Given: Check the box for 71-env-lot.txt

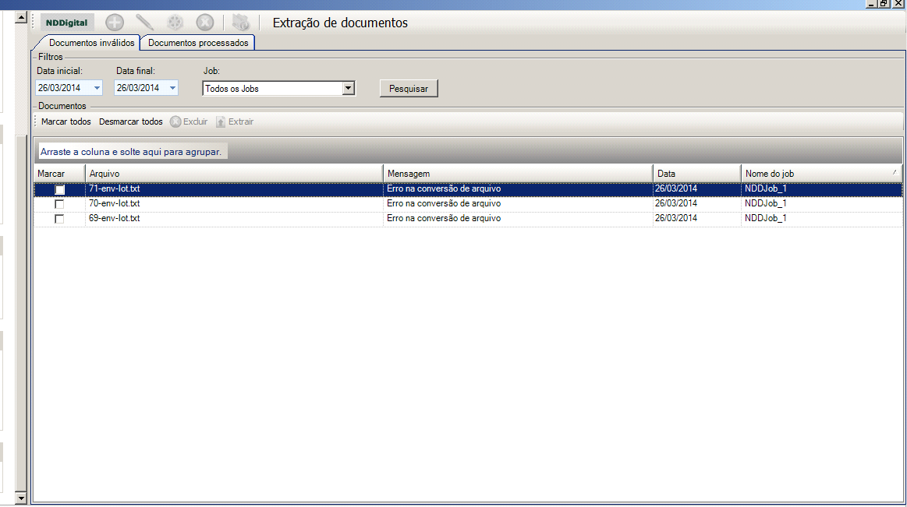Looking at the screenshot, I should (x=59, y=189).
